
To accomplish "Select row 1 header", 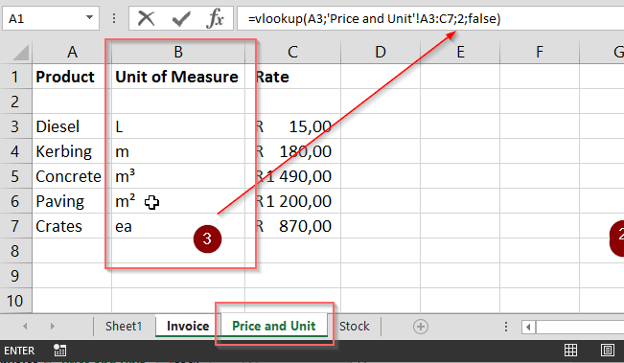I will coord(16,77).
